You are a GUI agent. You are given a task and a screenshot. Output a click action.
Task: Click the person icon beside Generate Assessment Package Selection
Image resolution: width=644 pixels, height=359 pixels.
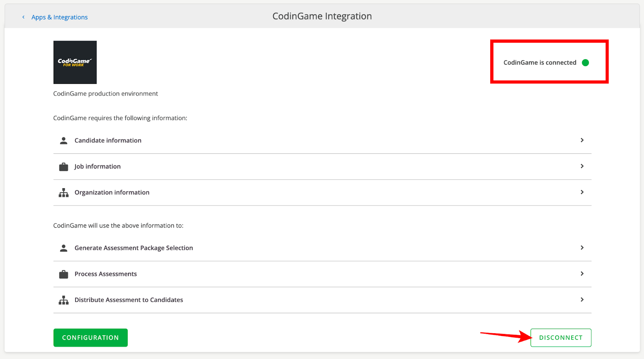pos(64,248)
